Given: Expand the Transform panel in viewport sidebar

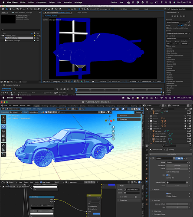Looking at the screenshot, I should click(x=129, y=116).
